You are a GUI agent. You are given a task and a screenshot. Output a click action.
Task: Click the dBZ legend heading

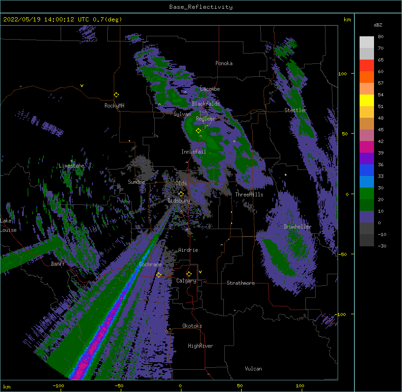pos(378,25)
